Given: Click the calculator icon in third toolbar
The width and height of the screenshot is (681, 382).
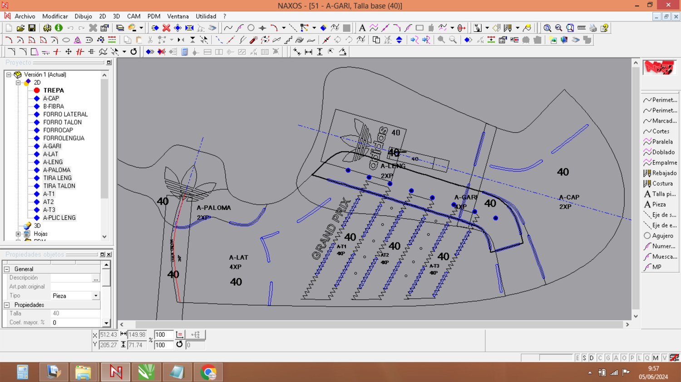Looking at the screenshot, I should click(184, 52).
